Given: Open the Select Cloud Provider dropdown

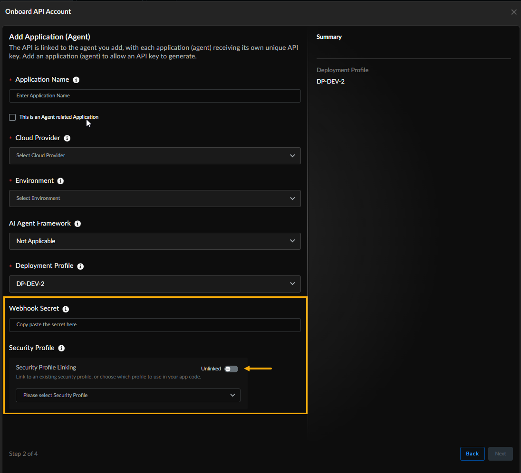Looking at the screenshot, I should pos(155,156).
